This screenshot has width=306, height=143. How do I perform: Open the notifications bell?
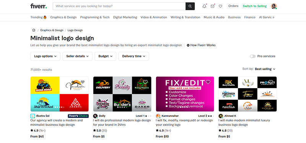204,6
